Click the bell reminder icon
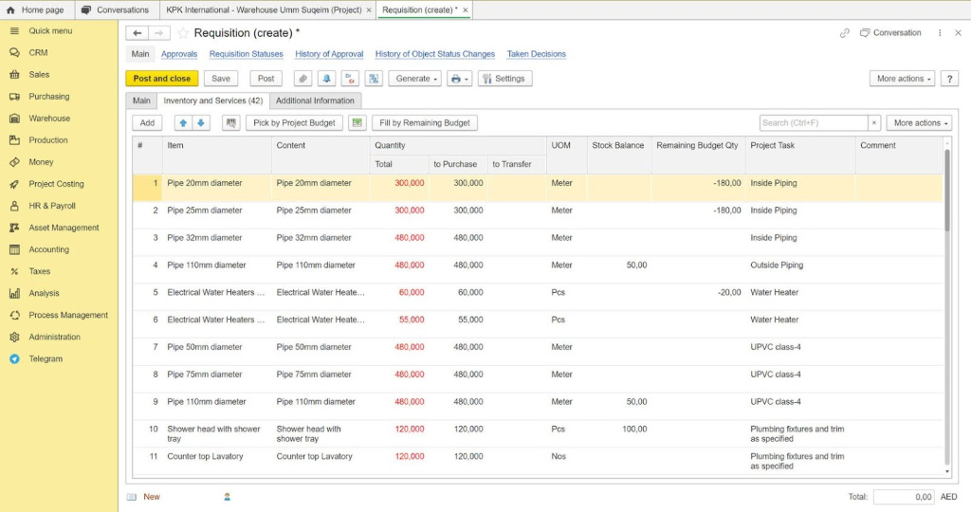 326,79
